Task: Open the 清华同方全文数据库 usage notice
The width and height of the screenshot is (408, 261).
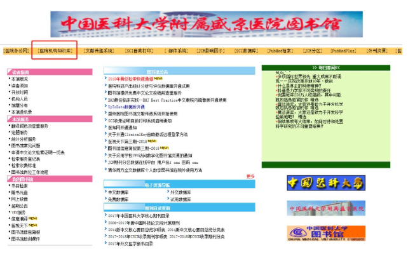Action: [155, 170]
